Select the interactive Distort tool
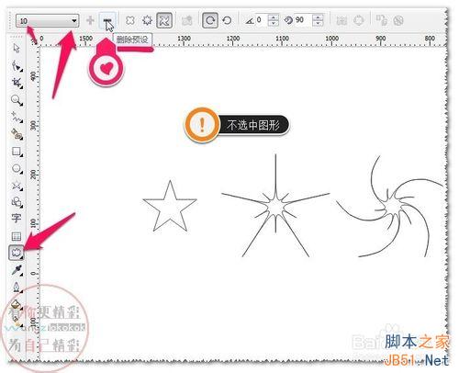 tap(17, 253)
